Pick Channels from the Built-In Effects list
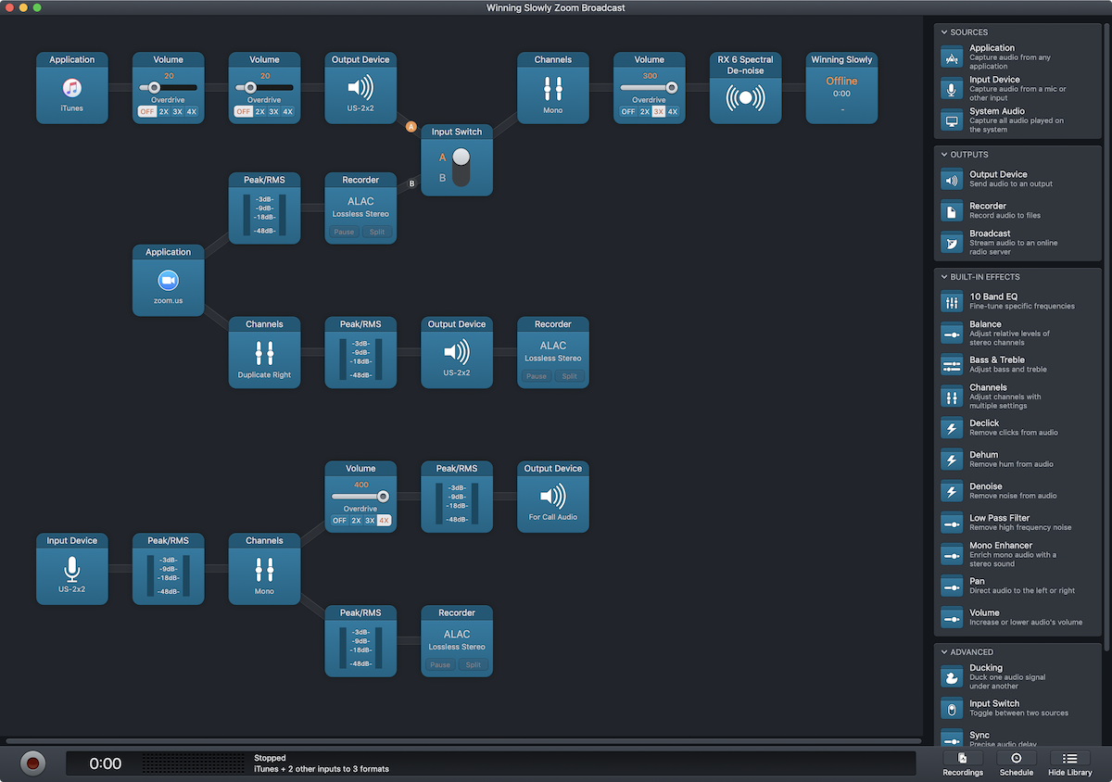Viewport: 1112px width, 782px height. tap(1017, 397)
